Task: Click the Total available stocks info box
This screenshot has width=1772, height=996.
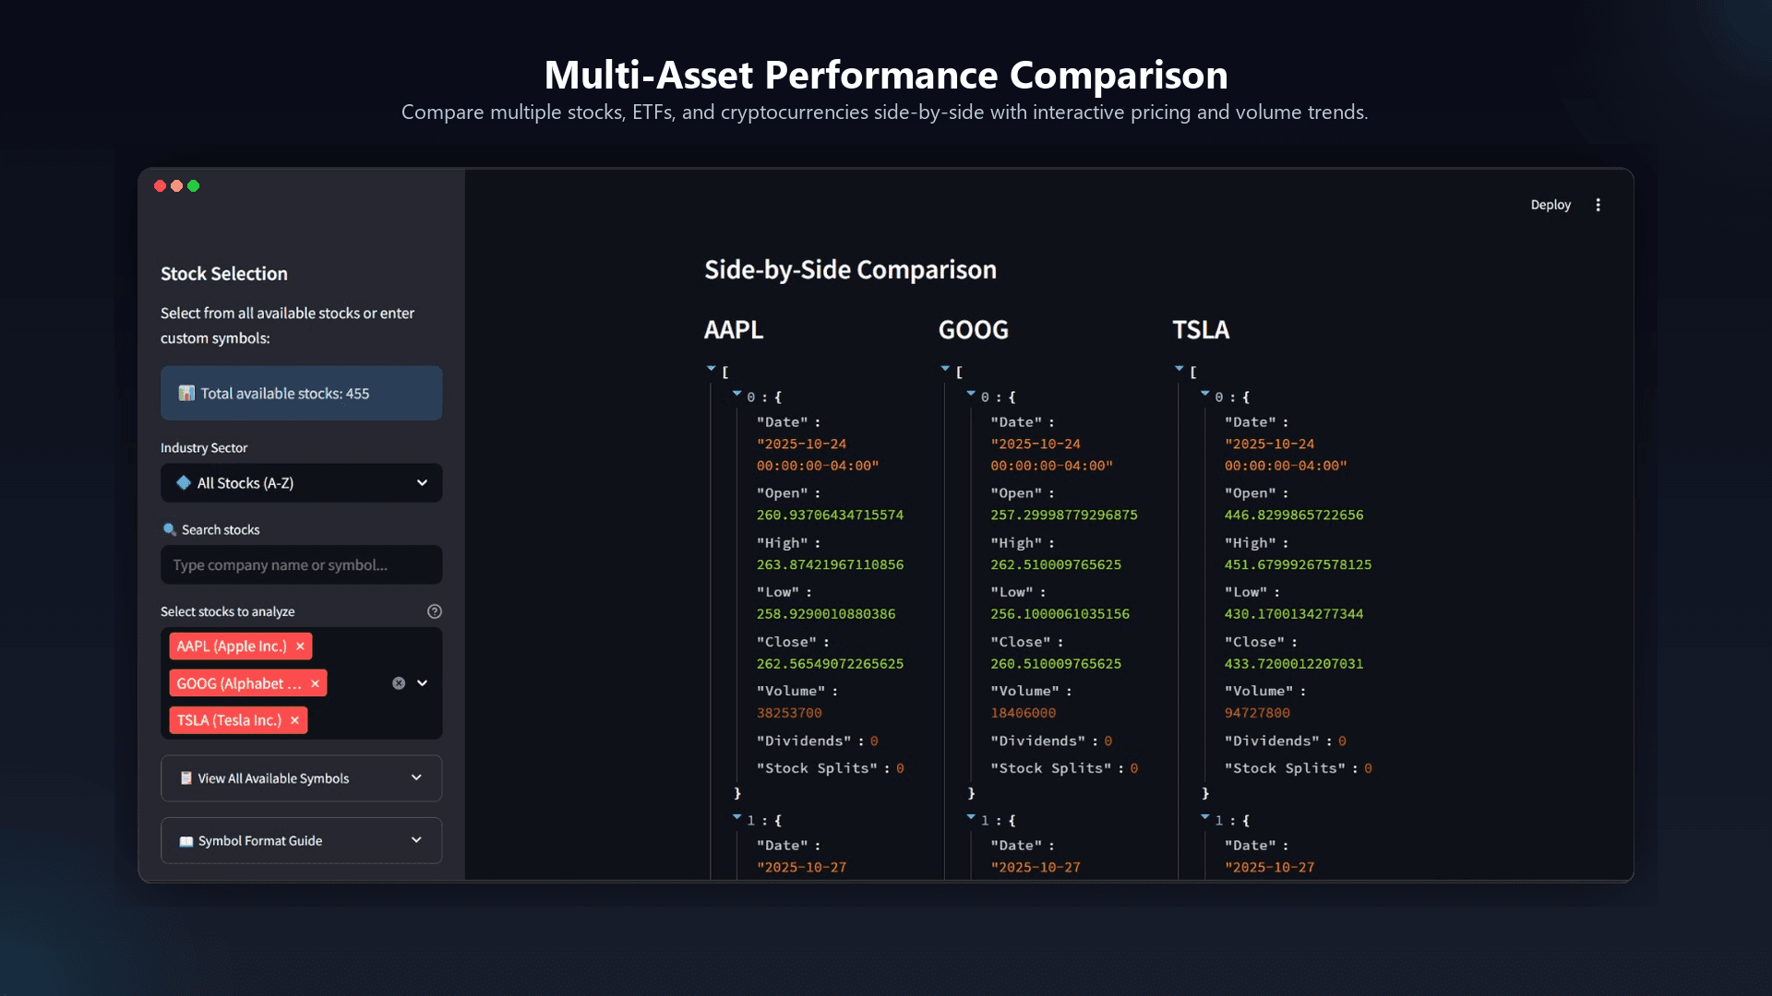Action: tap(302, 393)
